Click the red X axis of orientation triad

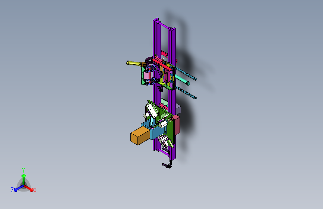(x=29, y=188)
